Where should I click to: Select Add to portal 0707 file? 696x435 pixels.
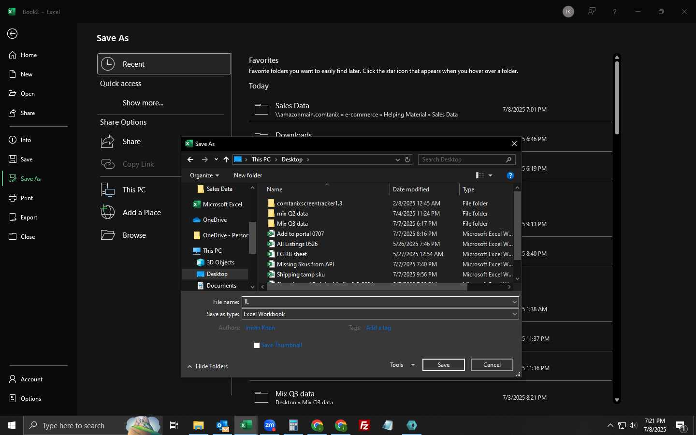[300, 234]
